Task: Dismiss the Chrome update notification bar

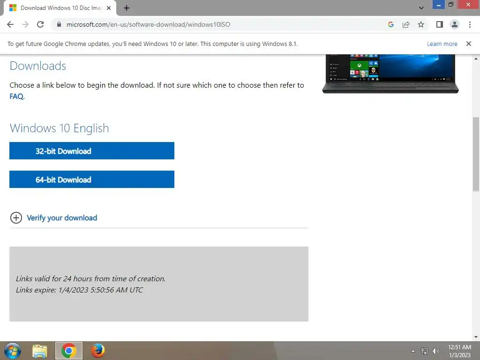Action: (x=469, y=44)
